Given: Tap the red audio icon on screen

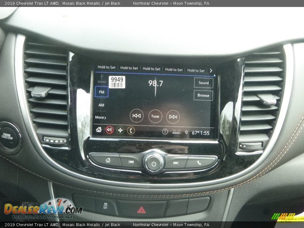Looking at the screenshot, I should coord(109,130).
